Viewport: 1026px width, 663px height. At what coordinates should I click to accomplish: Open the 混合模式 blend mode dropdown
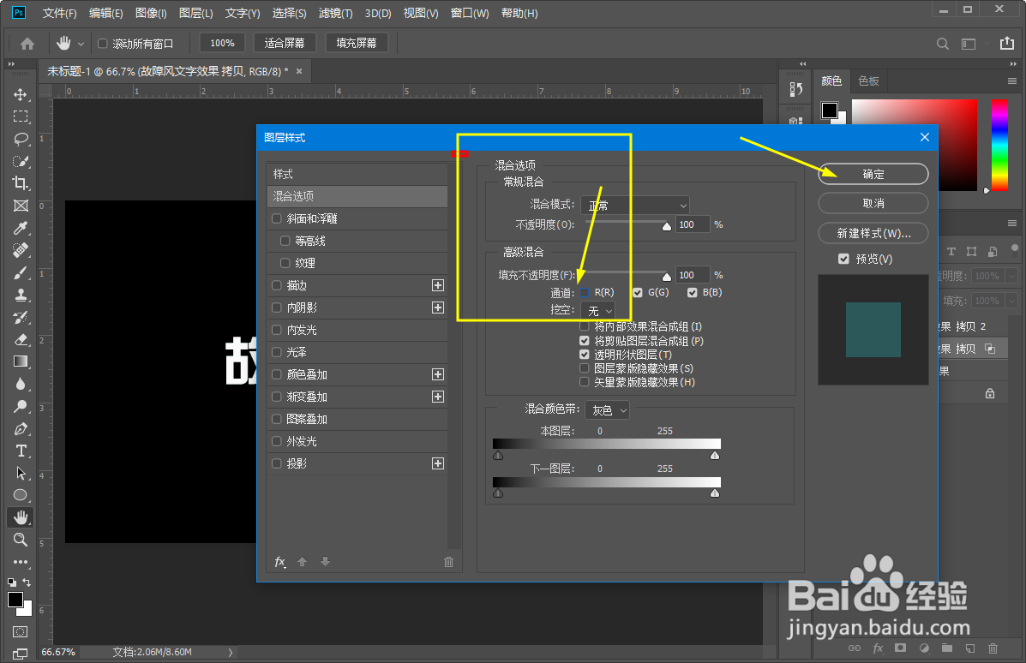coord(634,205)
